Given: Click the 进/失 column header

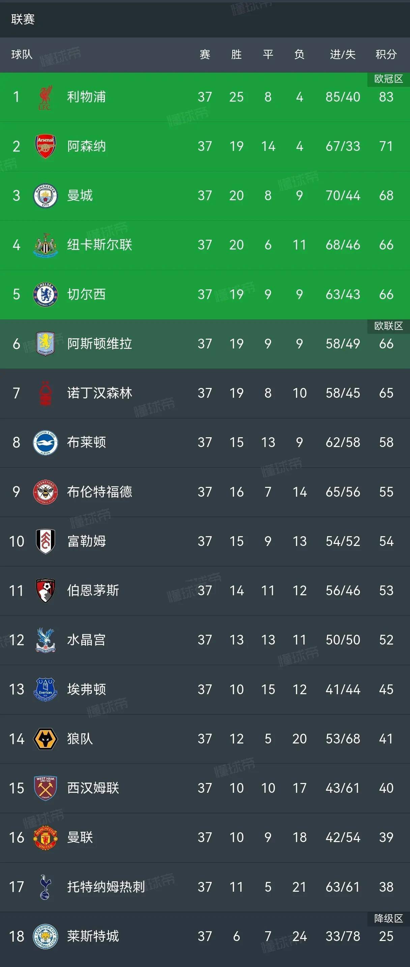Looking at the screenshot, I should pos(343,55).
